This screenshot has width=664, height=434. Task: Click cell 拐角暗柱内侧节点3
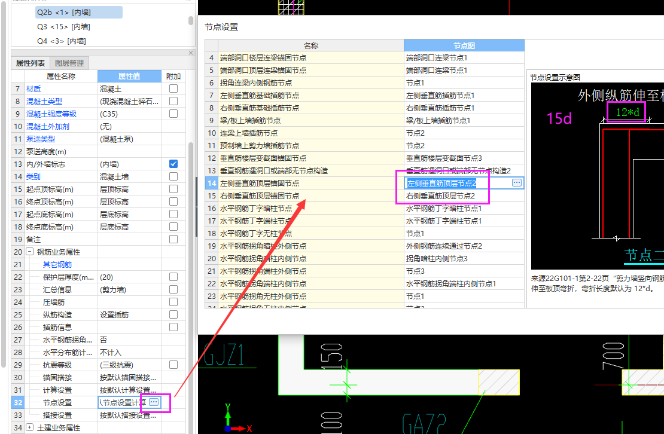(464, 258)
